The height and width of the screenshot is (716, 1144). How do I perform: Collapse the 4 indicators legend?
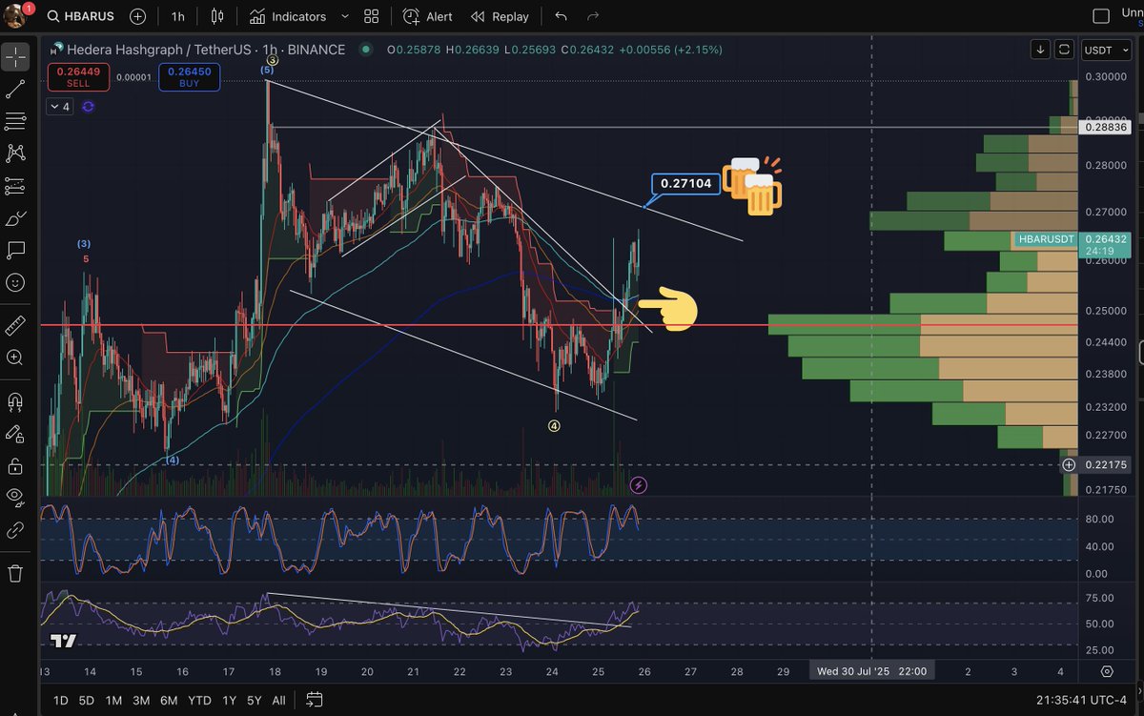60,107
